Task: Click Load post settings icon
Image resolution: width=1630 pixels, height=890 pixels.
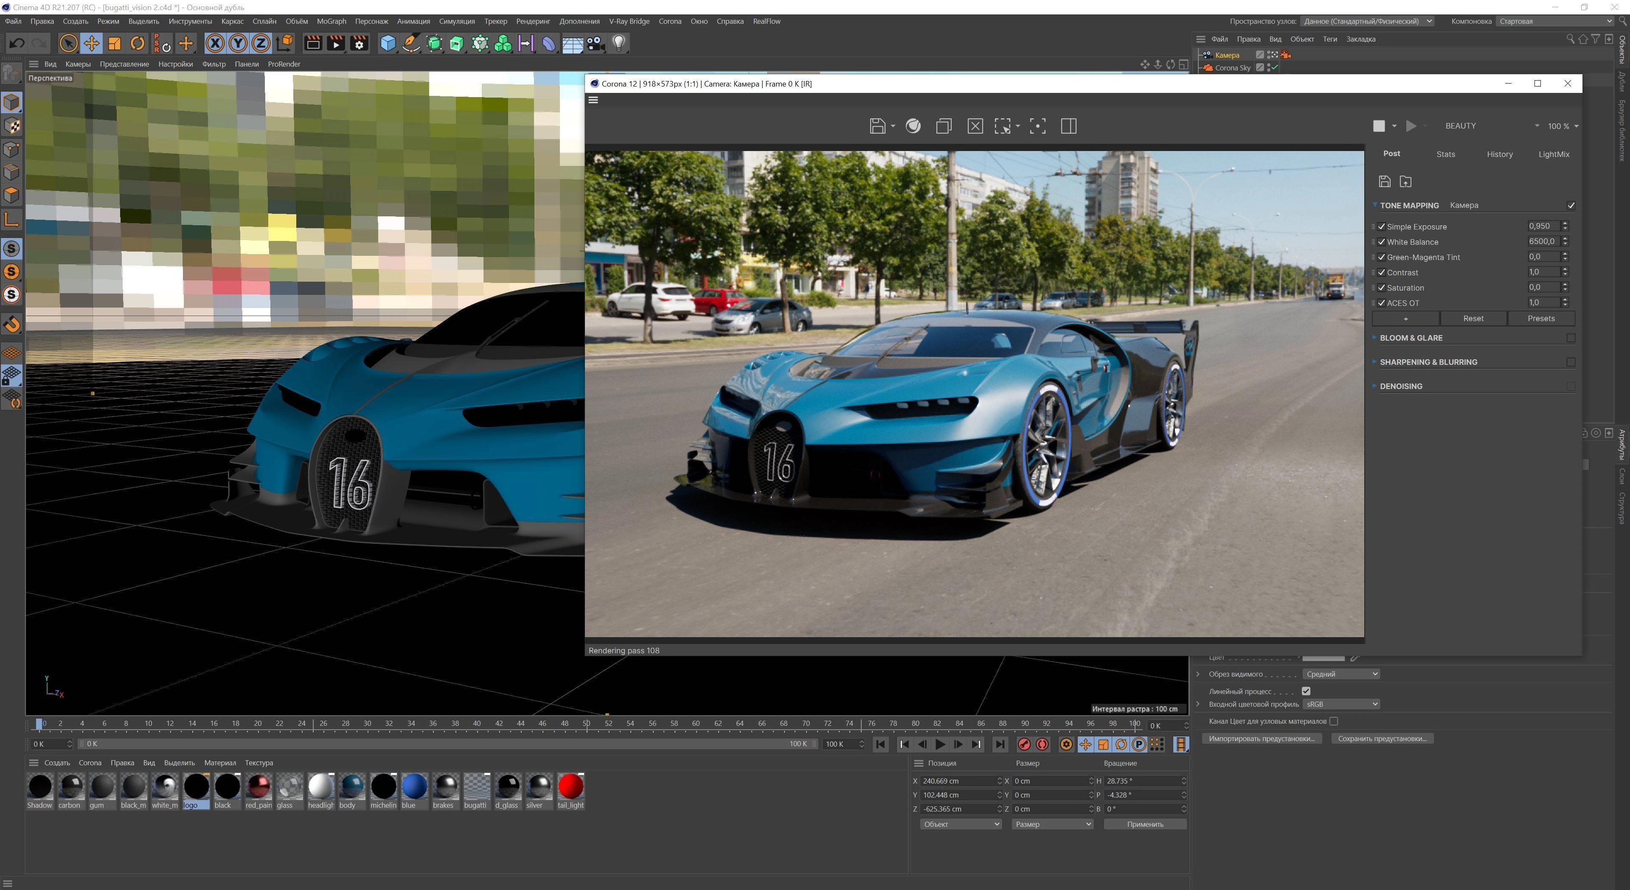Action: tap(1405, 182)
